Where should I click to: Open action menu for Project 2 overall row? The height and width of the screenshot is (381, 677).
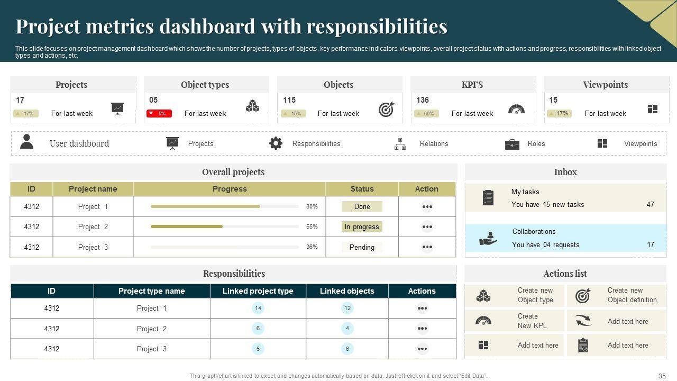coord(427,227)
